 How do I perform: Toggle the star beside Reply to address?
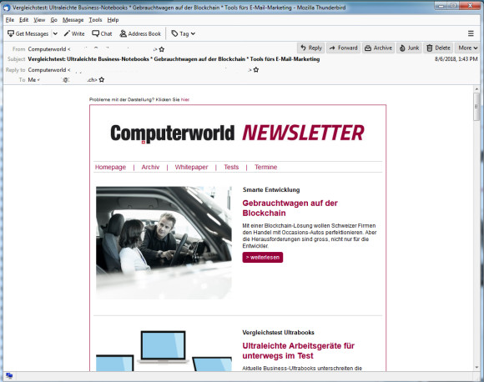(256, 70)
